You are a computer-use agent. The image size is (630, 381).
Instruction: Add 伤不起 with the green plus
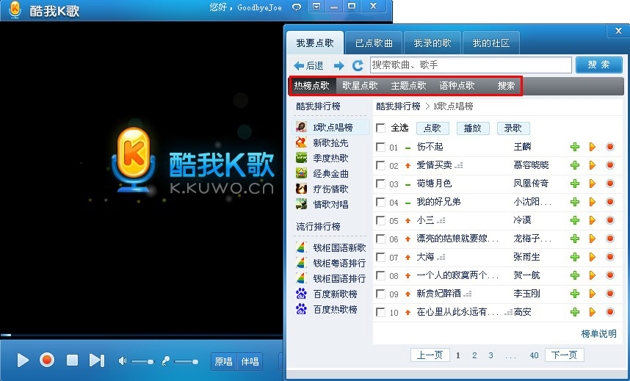pos(575,147)
